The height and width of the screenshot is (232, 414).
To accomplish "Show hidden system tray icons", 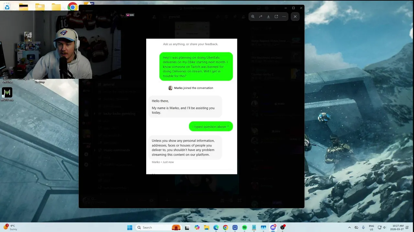I will [x=349, y=227].
